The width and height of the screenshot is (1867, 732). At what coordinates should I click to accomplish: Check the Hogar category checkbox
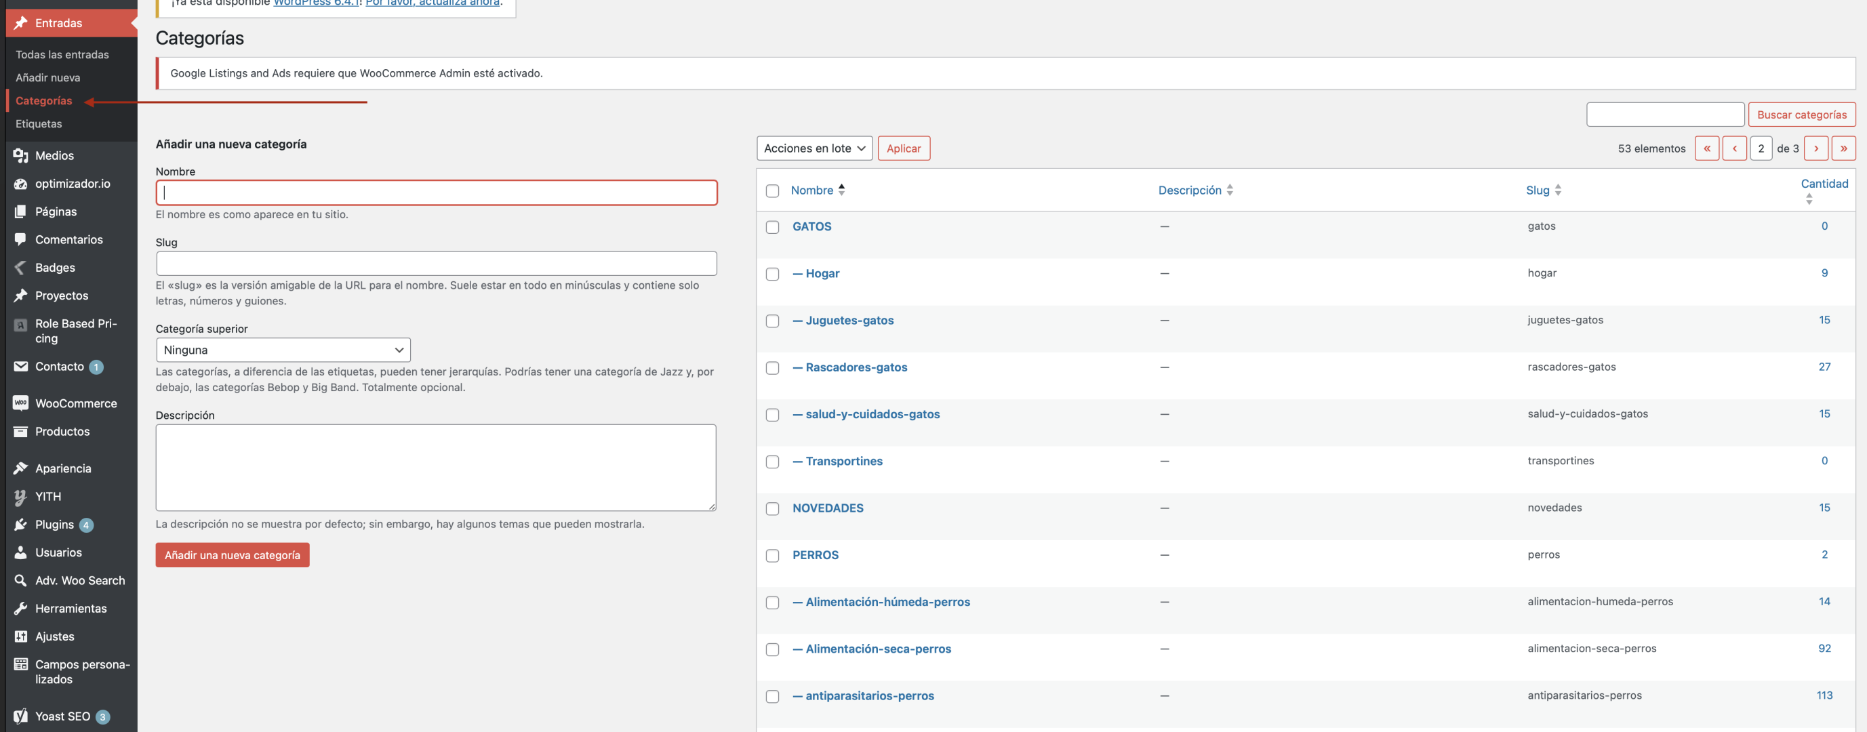click(x=773, y=274)
